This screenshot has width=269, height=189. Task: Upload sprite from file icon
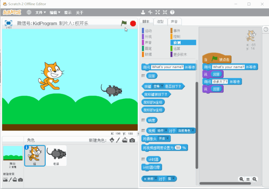pos(125,140)
